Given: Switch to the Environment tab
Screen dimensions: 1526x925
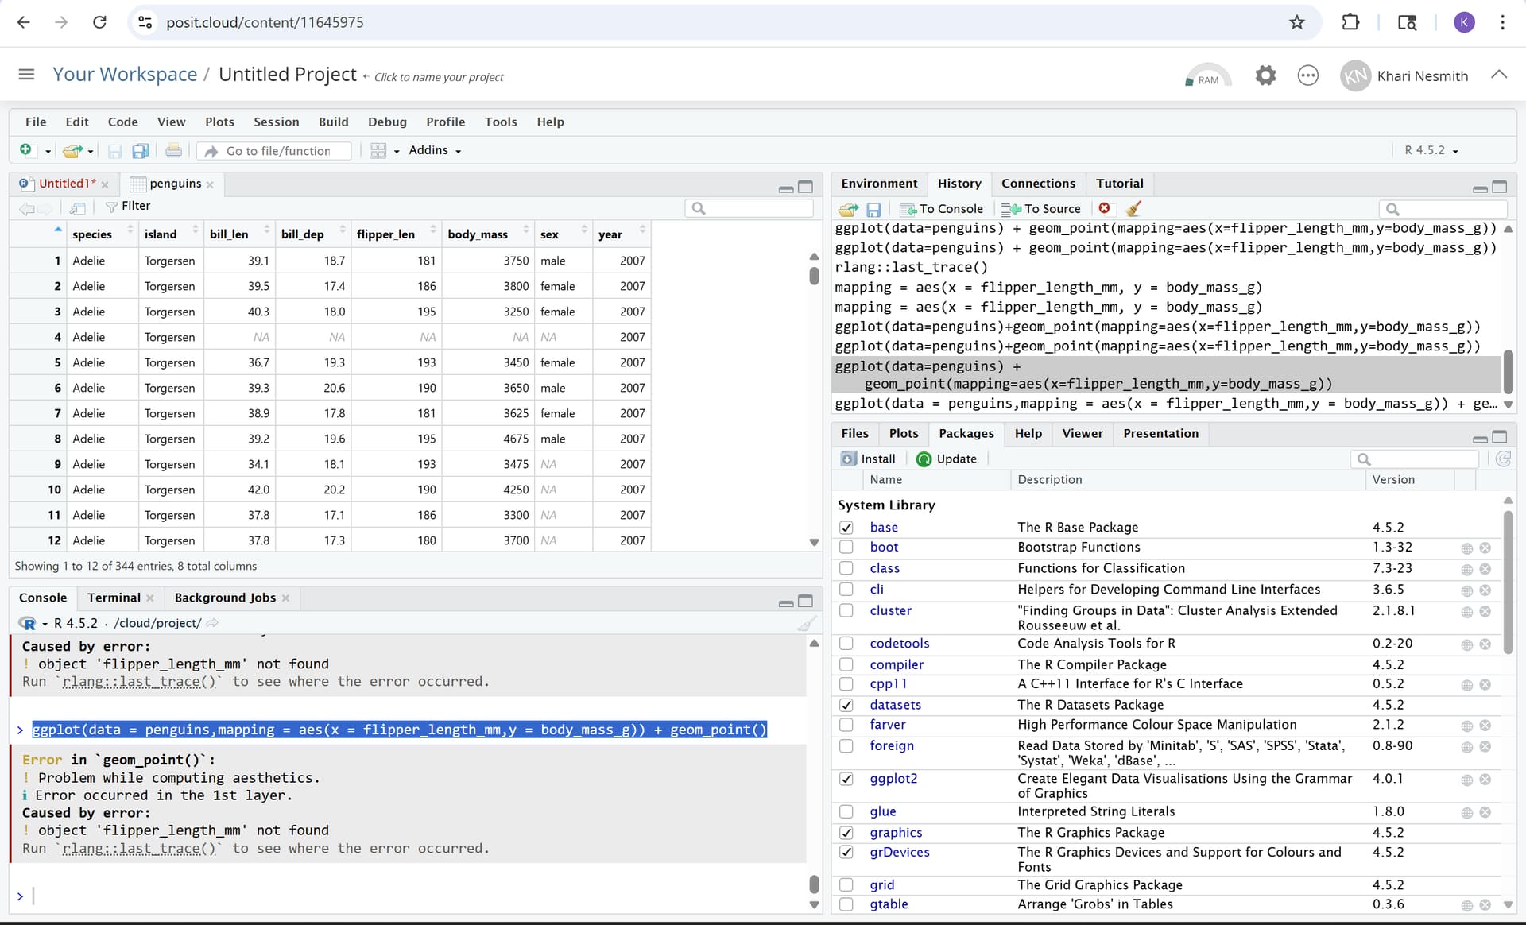Looking at the screenshot, I should click(879, 184).
